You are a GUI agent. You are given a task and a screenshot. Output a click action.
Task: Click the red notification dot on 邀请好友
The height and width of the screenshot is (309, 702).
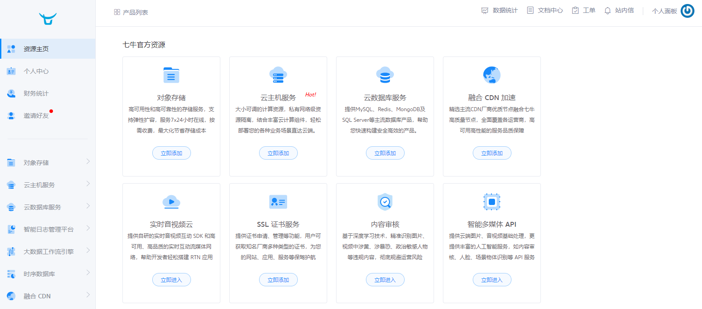click(51, 111)
